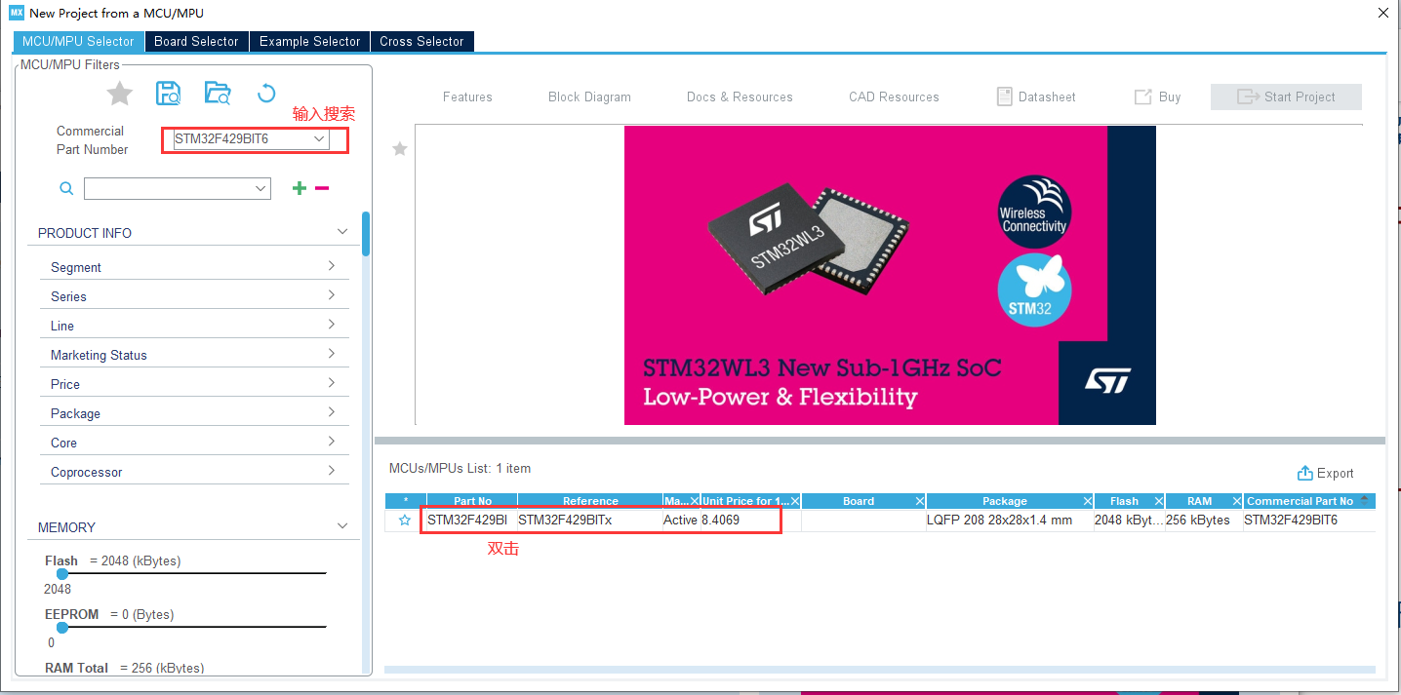Remove the Package column via its X
Image resolution: width=1401 pixels, height=695 pixels.
tap(1088, 501)
